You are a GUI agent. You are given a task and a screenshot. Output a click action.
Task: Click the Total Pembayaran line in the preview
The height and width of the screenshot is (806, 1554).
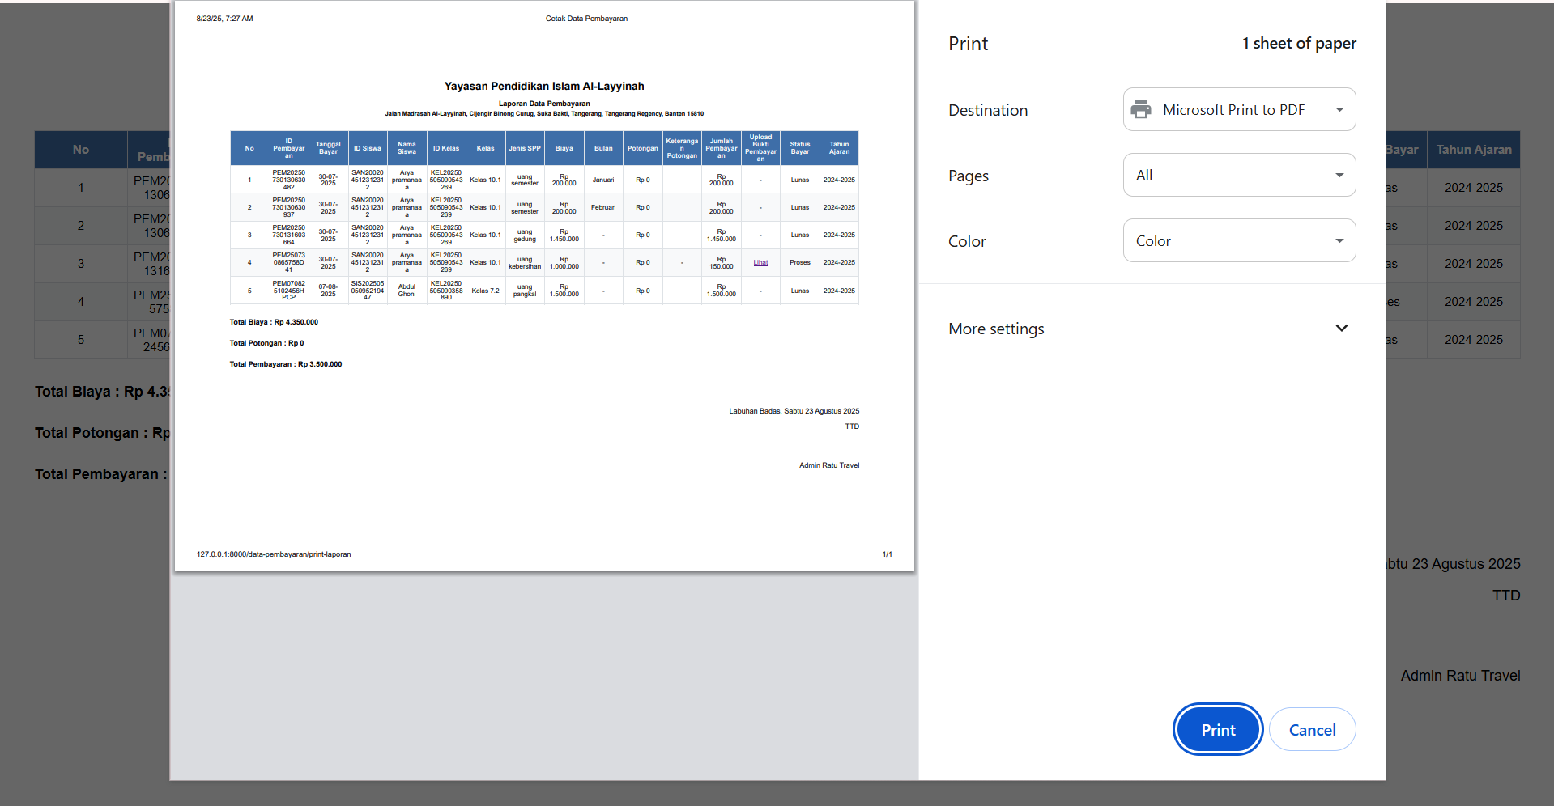pos(285,364)
